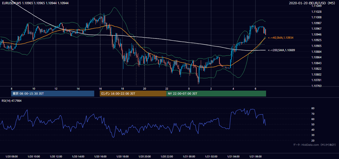Click bottom date label 1/21 02:00
Image resolution: width=339 pixels, height=159 pixels.
pyautogui.click(x=211, y=157)
